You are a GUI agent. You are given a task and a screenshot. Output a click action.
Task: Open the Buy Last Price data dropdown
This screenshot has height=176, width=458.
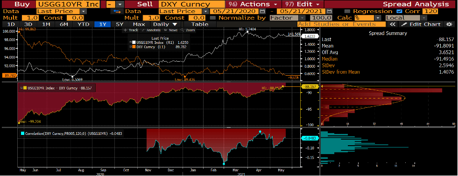(x=62, y=11)
